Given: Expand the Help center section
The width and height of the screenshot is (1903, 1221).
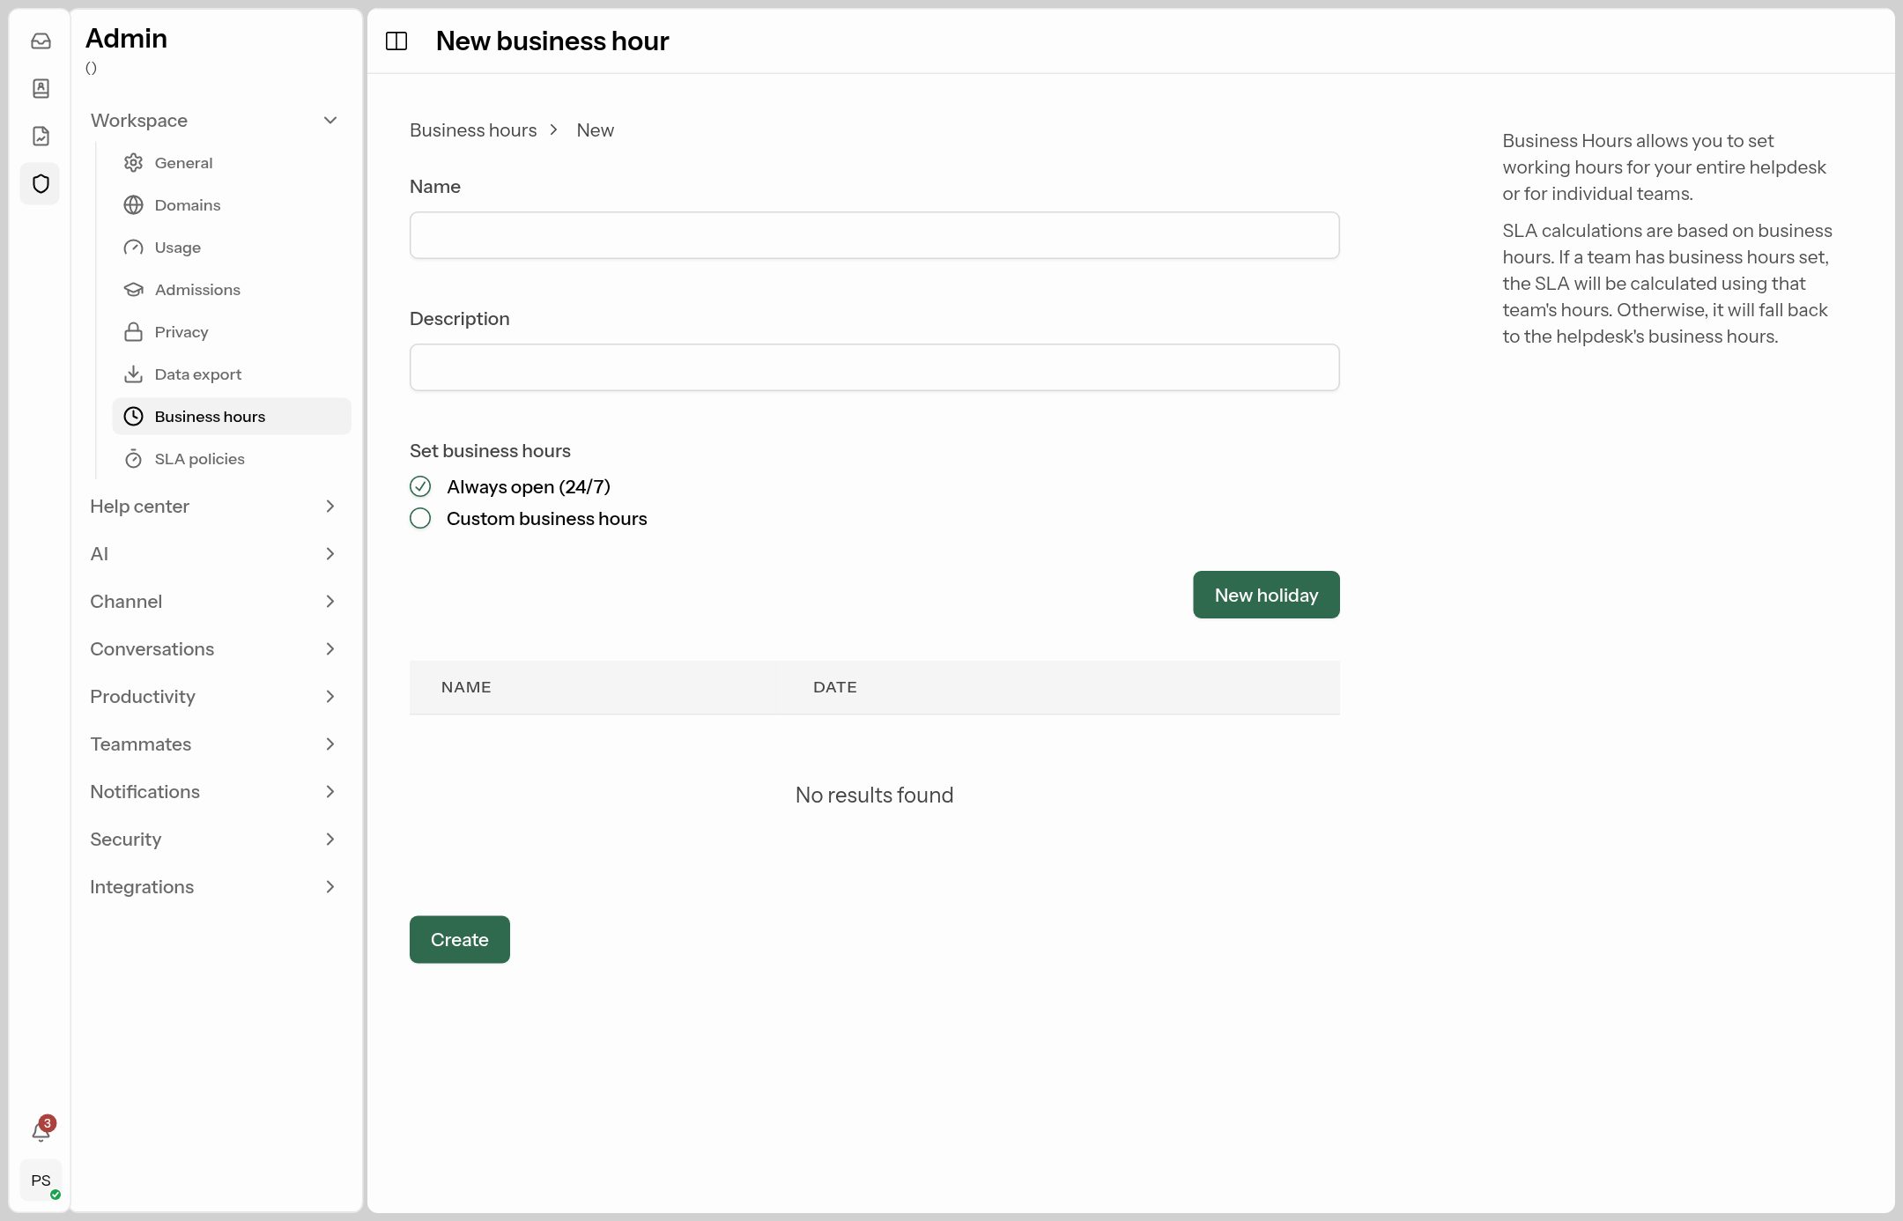Looking at the screenshot, I should point(214,507).
